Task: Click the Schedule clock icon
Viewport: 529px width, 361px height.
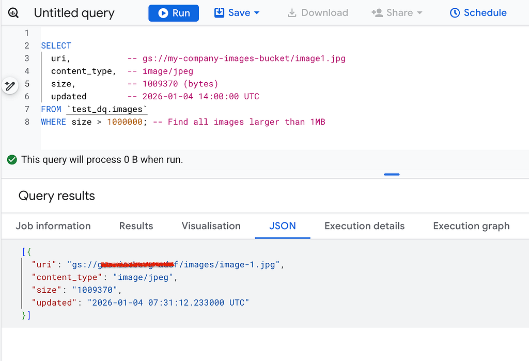Action: click(455, 13)
